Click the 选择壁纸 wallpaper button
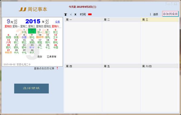The width and height of the screenshot is (181, 115). [x=31, y=89]
